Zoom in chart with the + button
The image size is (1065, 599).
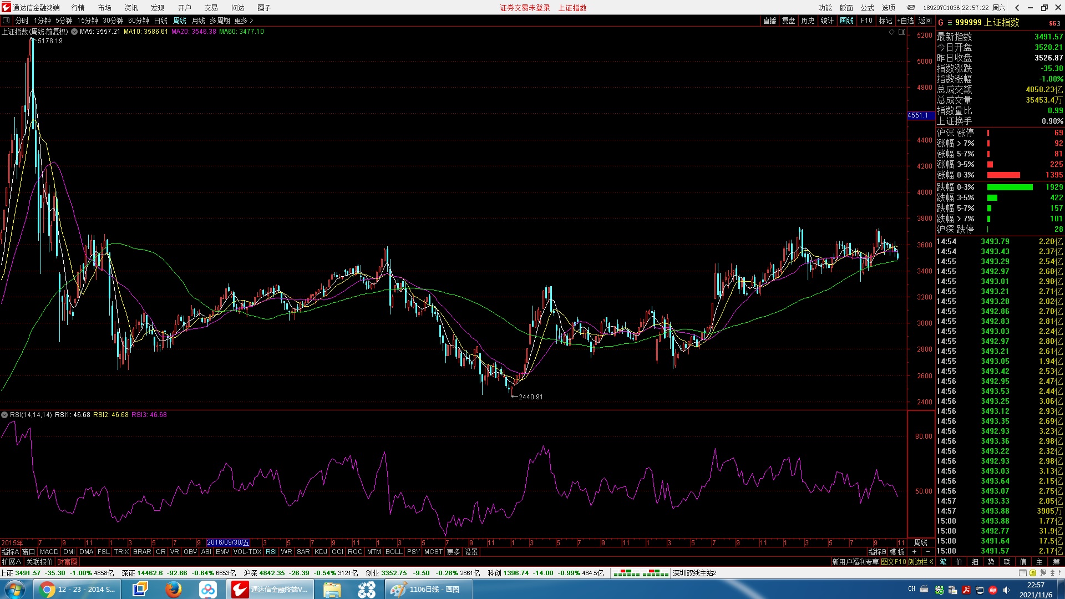coord(914,552)
